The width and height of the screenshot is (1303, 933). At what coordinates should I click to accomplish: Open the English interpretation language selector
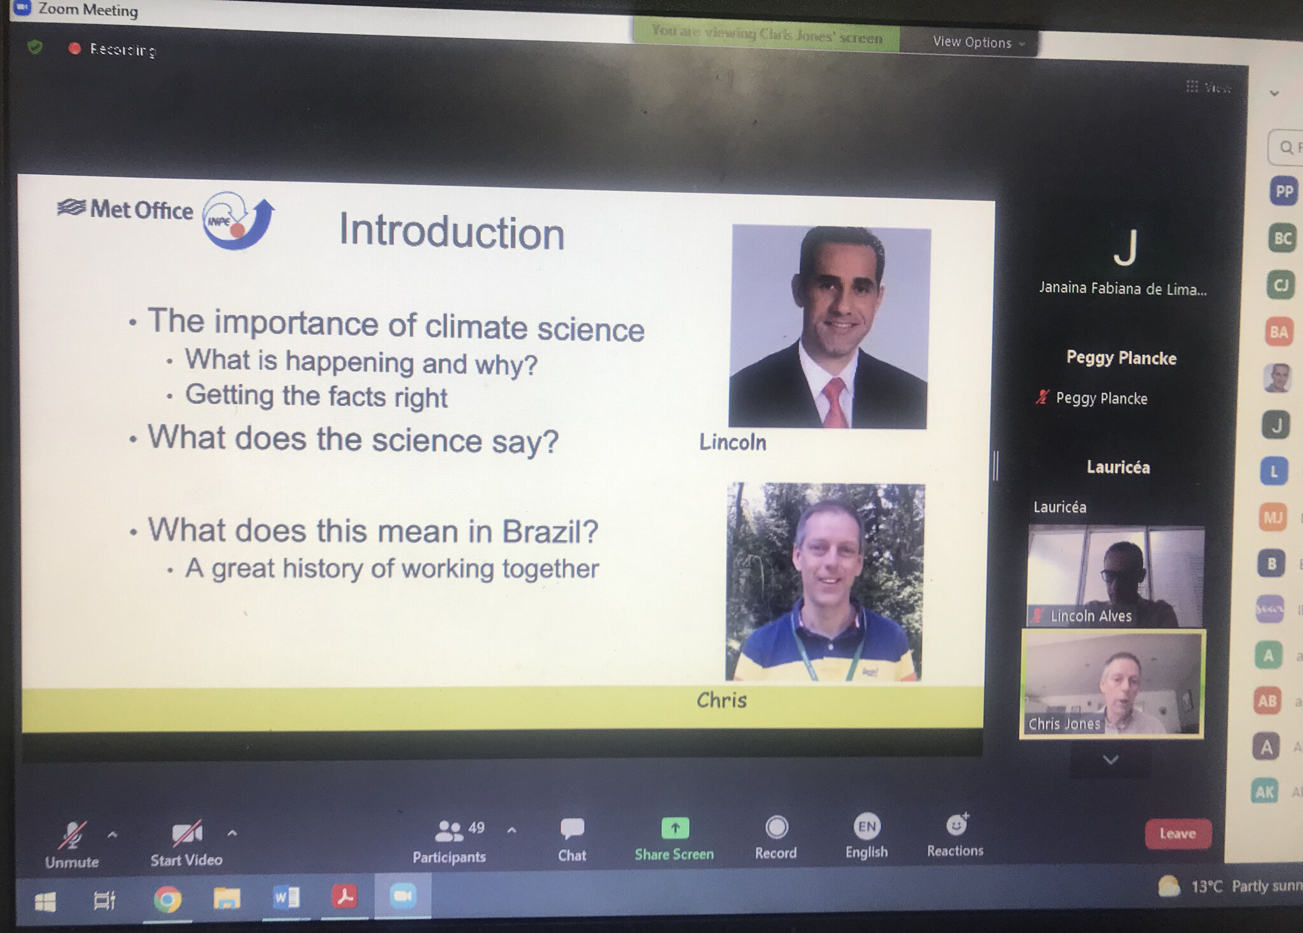(x=867, y=836)
